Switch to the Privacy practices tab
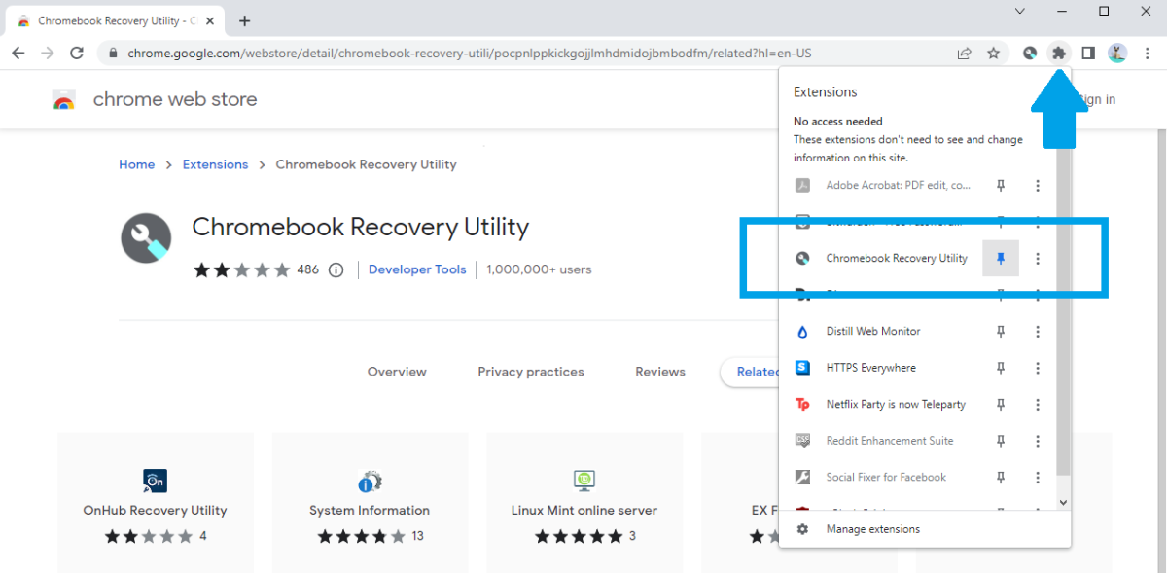The height and width of the screenshot is (573, 1167). click(x=531, y=372)
